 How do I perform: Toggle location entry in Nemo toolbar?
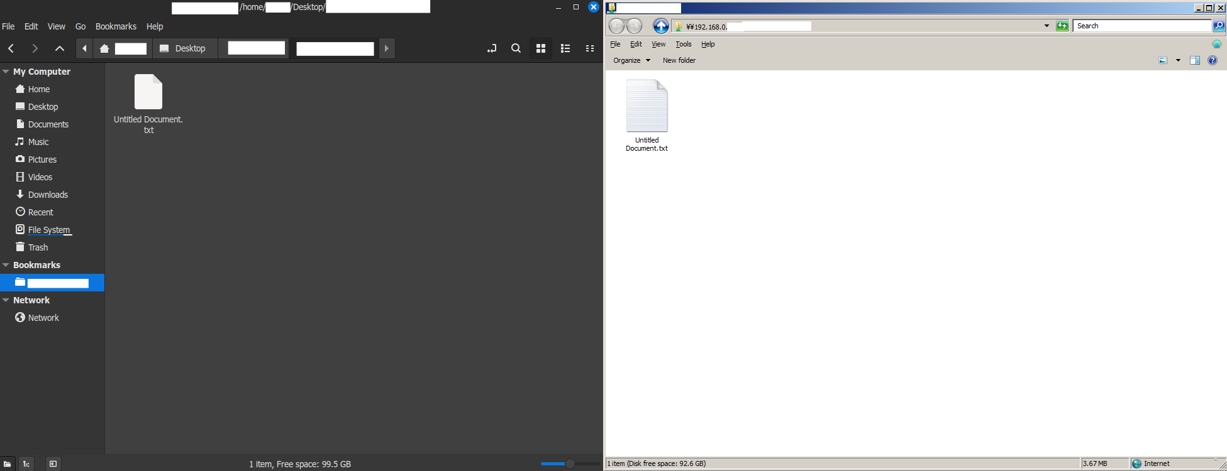(x=492, y=48)
